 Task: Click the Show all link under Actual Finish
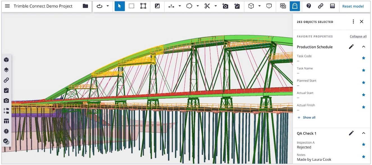pos(308,117)
